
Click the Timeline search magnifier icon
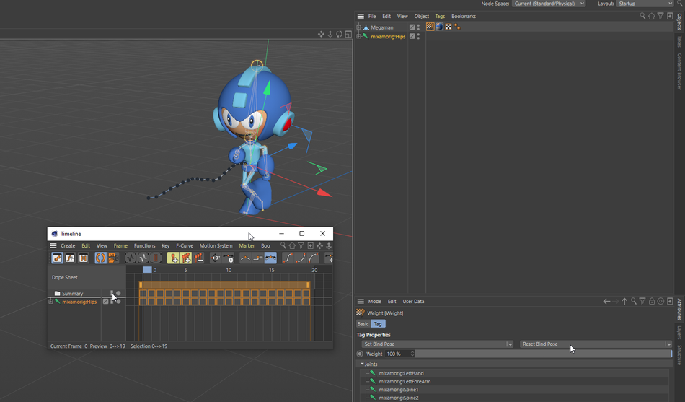click(283, 246)
